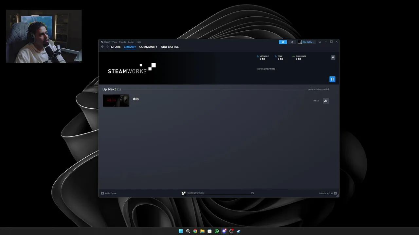Open the Games menu
The height and width of the screenshot is (235, 419).
(131, 42)
